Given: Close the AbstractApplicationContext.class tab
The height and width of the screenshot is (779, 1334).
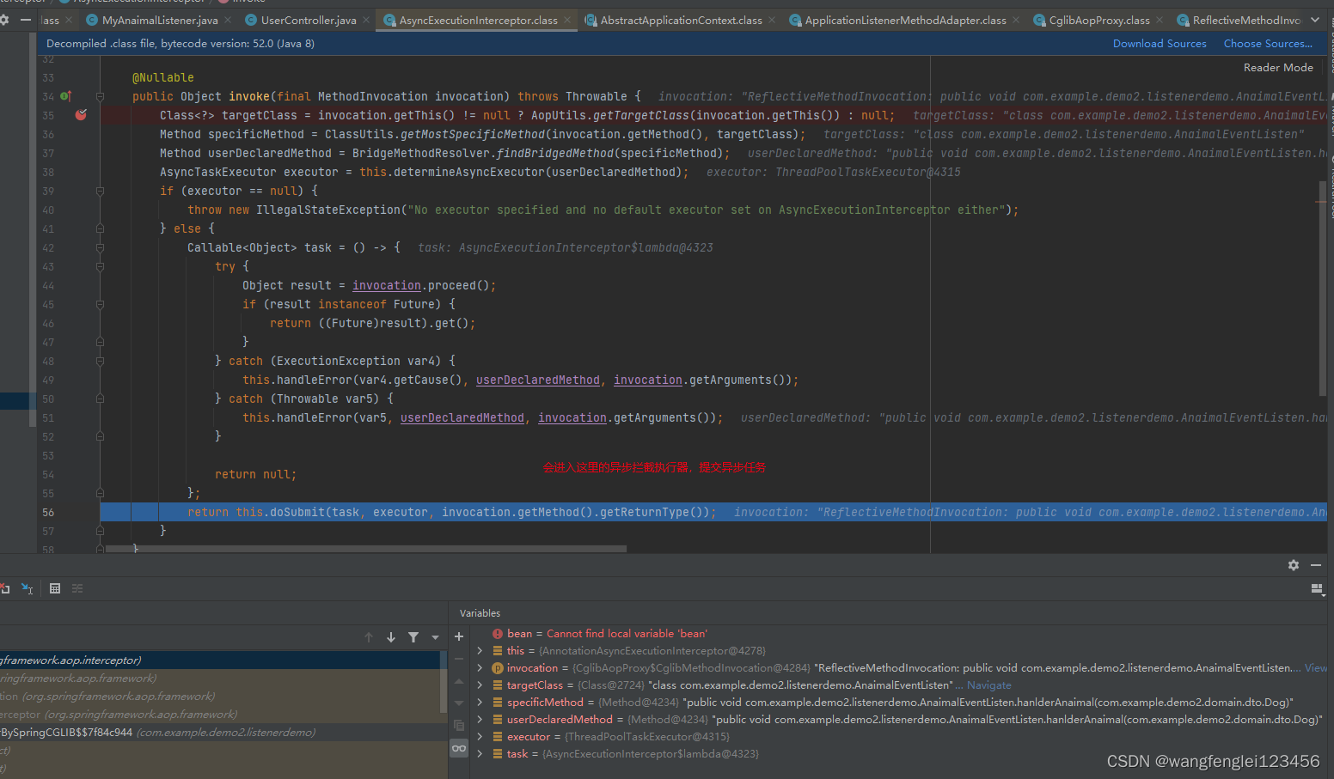Looking at the screenshot, I should pyautogui.click(x=772, y=20).
